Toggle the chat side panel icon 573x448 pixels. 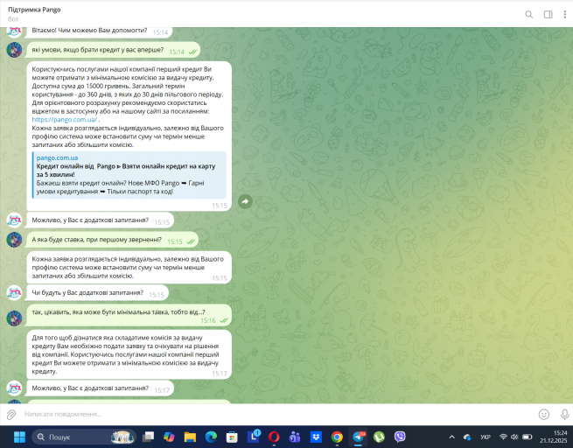click(549, 15)
